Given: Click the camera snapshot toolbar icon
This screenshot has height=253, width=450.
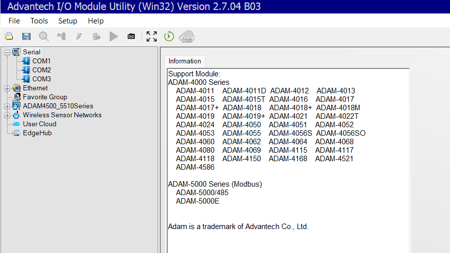Looking at the screenshot, I should pyautogui.click(x=131, y=36).
